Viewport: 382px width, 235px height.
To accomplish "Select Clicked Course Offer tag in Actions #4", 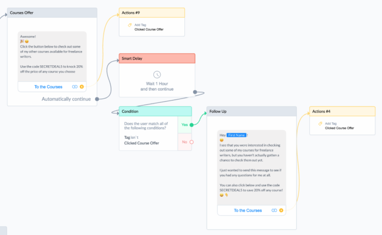I will click(339, 128).
